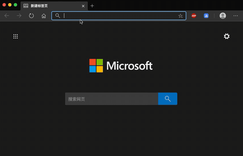Open the home page via house icon
The image size is (243, 156).
[x=44, y=16]
